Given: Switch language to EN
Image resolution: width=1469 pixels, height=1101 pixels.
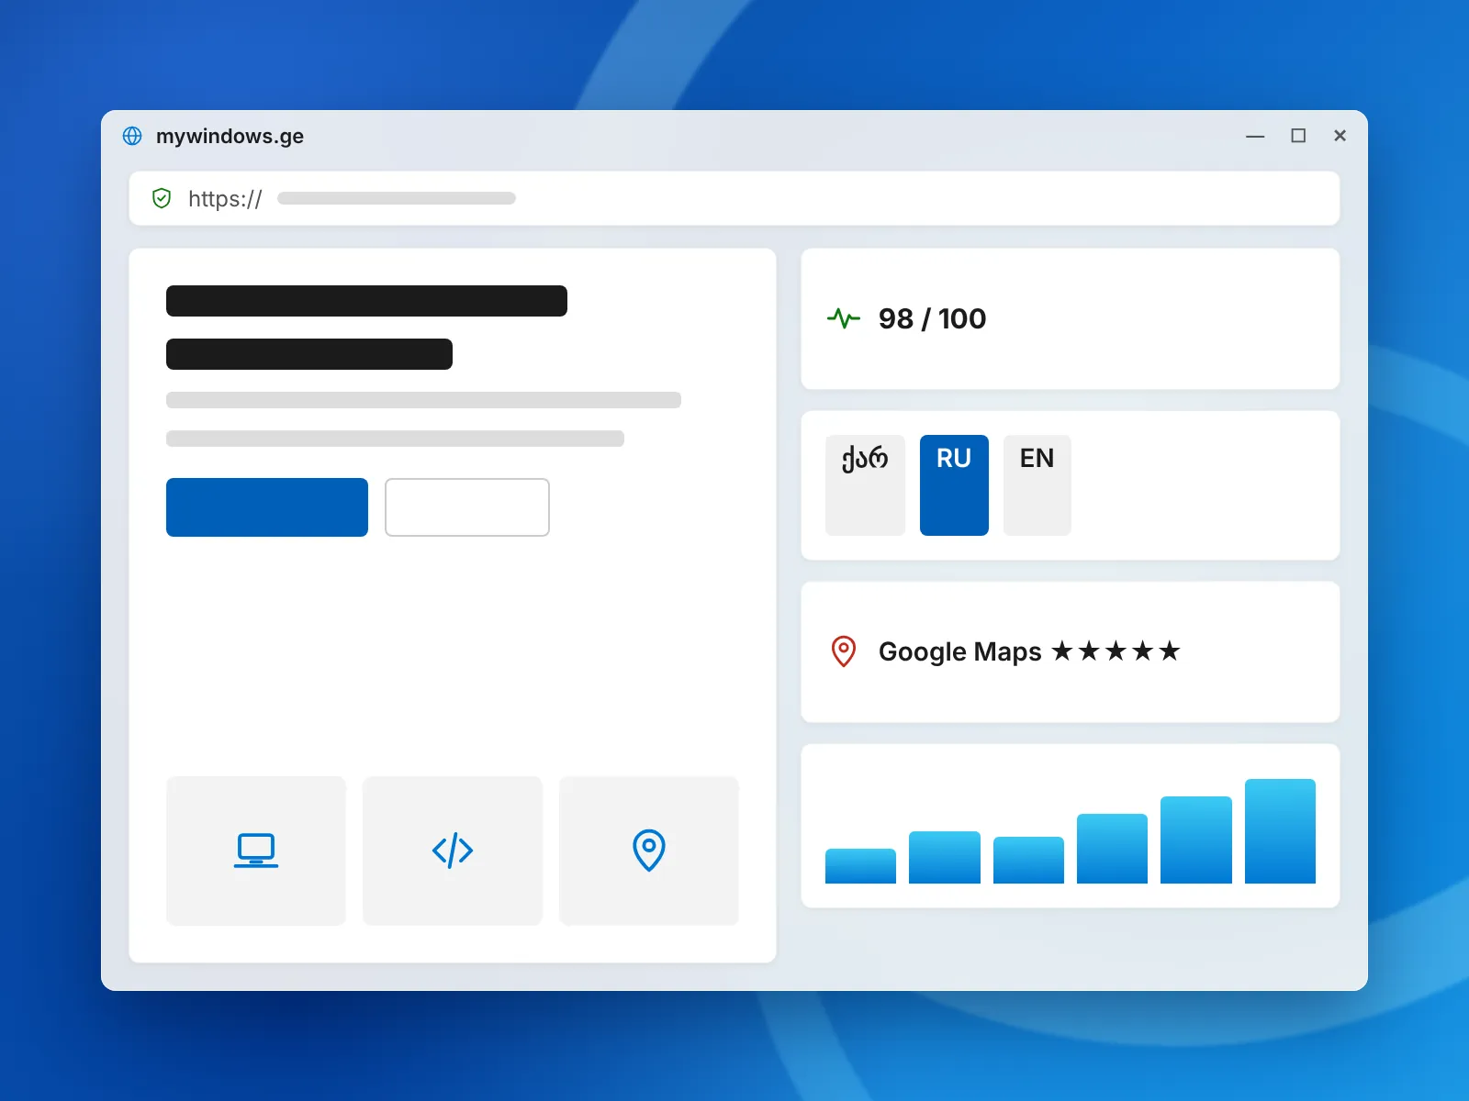Looking at the screenshot, I should [x=1037, y=485].
